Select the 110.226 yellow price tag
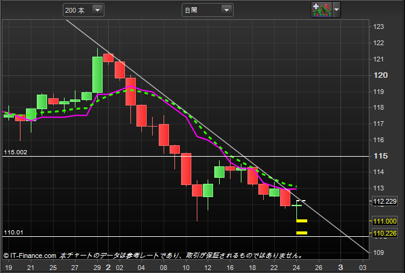405x273 pixels. [x=384, y=233]
